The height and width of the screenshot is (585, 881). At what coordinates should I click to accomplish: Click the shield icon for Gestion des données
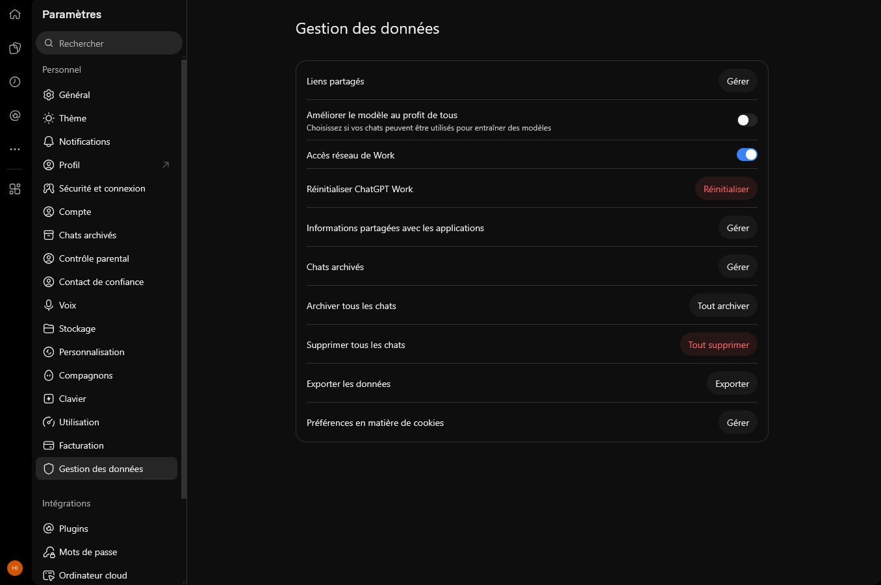(x=49, y=469)
